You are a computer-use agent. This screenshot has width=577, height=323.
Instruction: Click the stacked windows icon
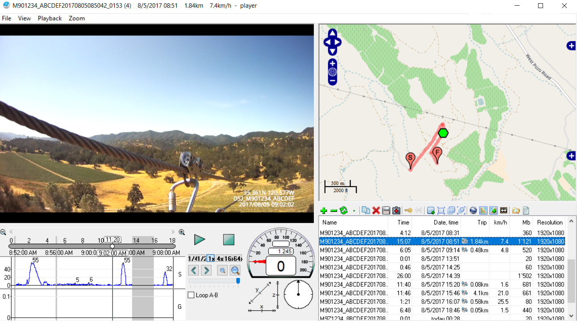(x=451, y=211)
